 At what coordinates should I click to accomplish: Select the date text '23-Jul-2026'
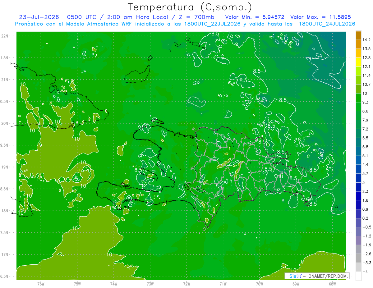39,17
